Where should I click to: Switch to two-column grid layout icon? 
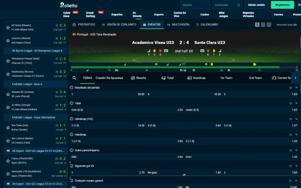tap(263, 24)
